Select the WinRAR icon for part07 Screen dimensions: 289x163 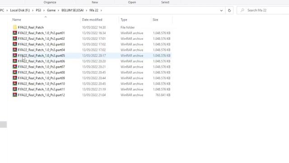pos(15,67)
